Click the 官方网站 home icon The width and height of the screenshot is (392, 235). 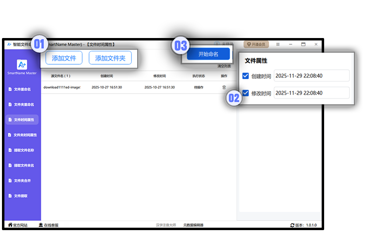tap(10, 225)
